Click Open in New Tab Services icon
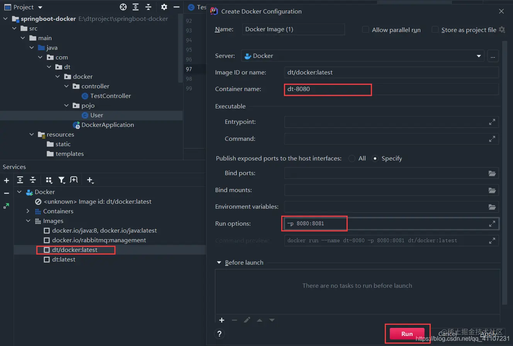Viewport: 513px width, 346px height. coord(74,180)
